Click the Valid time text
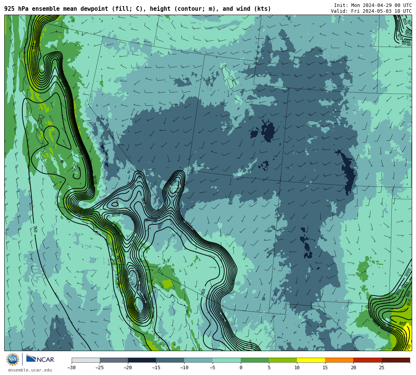 click(x=371, y=11)
